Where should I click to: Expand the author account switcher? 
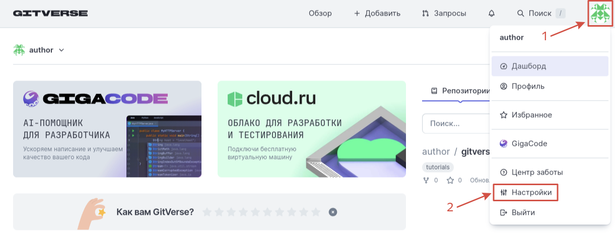61,50
